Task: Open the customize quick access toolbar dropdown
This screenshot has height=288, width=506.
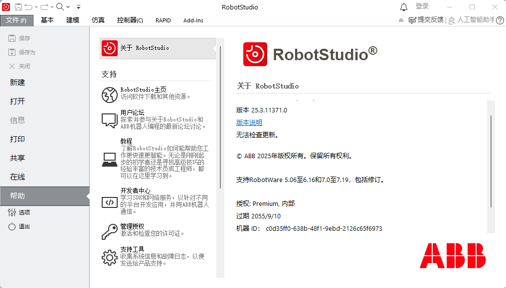Action: click(x=78, y=7)
